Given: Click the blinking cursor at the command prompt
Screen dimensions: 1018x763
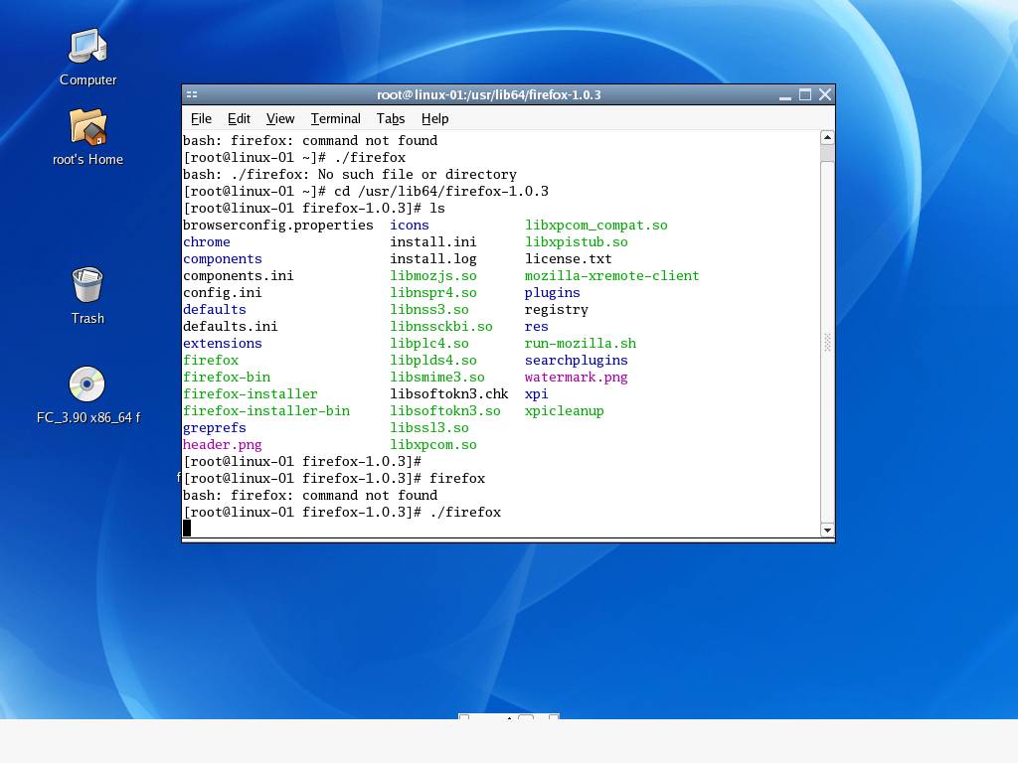Looking at the screenshot, I should pyautogui.click(x=185, y=528).
